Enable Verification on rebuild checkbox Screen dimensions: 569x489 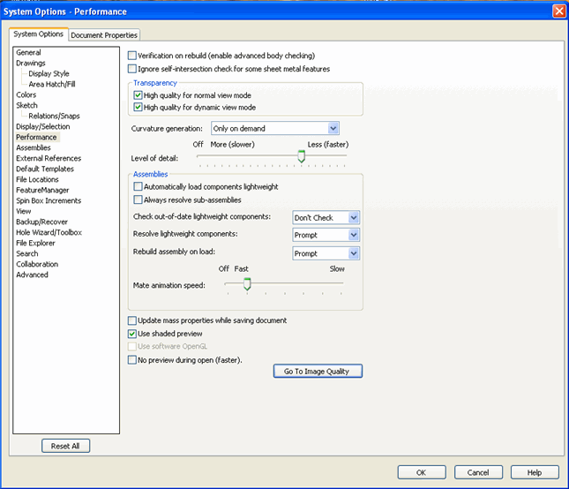(132, 56)
